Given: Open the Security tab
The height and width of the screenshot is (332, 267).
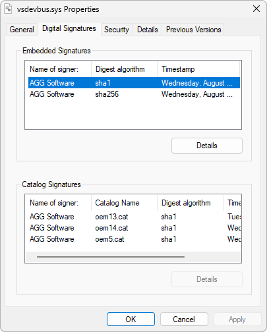Looking at the screenshot, I should click(117, 30).
